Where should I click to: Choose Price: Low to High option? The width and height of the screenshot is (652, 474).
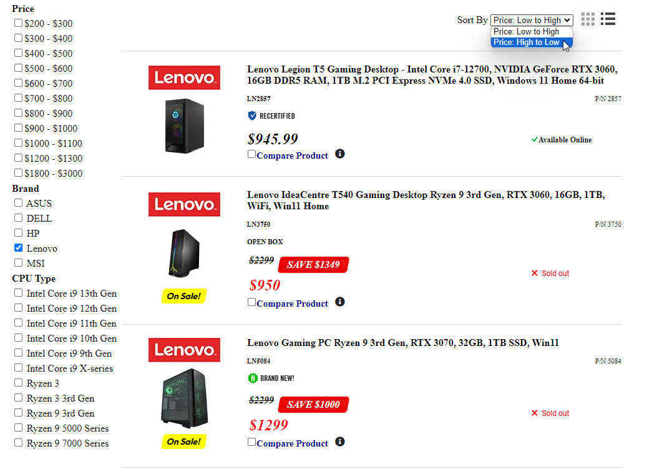pyautogui.click(x=527, y=31)
